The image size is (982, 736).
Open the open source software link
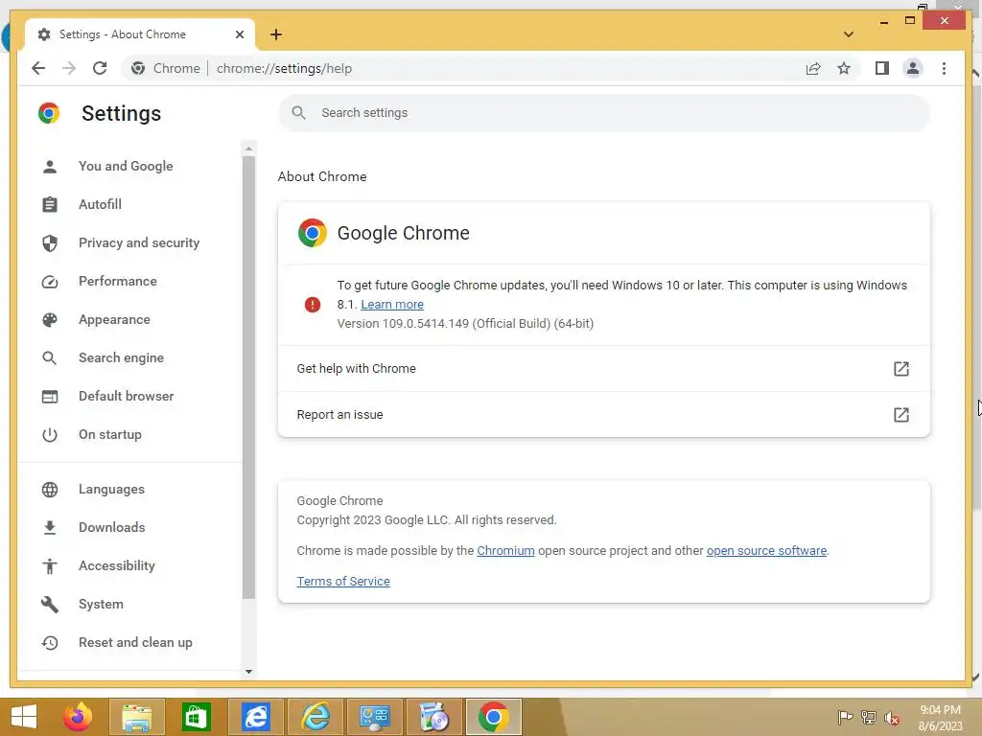pos(766,551)
